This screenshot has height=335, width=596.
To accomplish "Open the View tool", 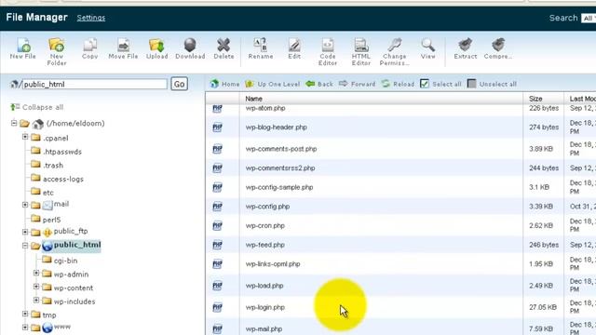I will click(x=428, y=48).
